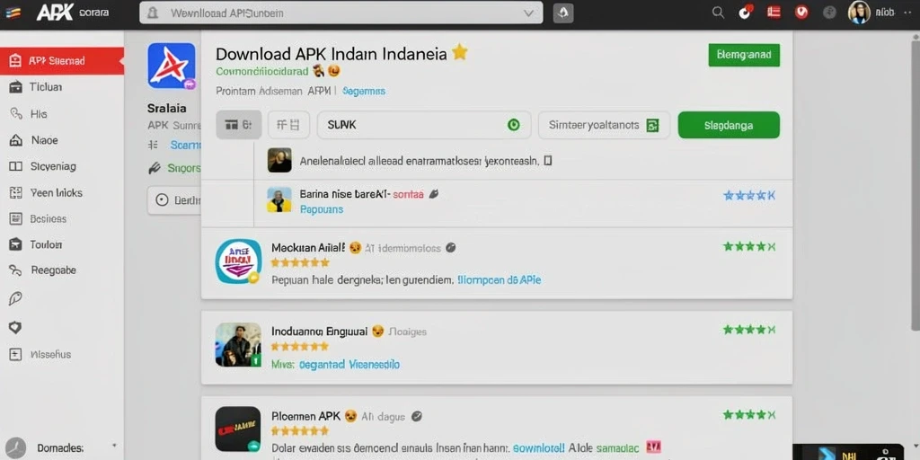Click the verified badge beside Ah dagus
Image resolution: width=920 pixels, height=460 pixels.
[x=417, y=417]
